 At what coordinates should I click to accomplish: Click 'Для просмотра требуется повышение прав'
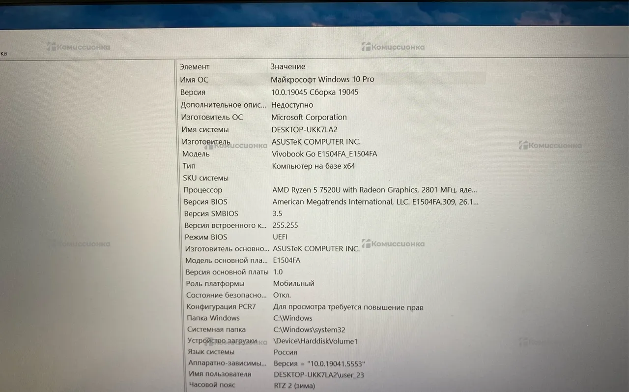click(348, 307)
